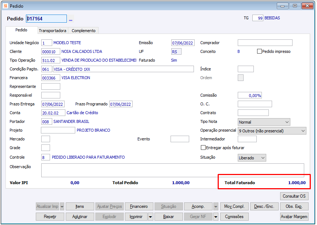Click the UF field showing RS

[x=176, y=52]
